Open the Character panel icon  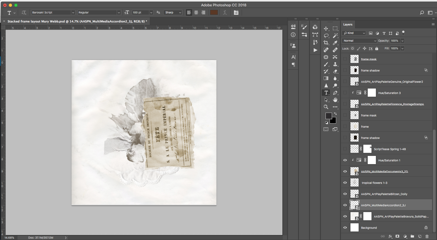click(293, 57)
